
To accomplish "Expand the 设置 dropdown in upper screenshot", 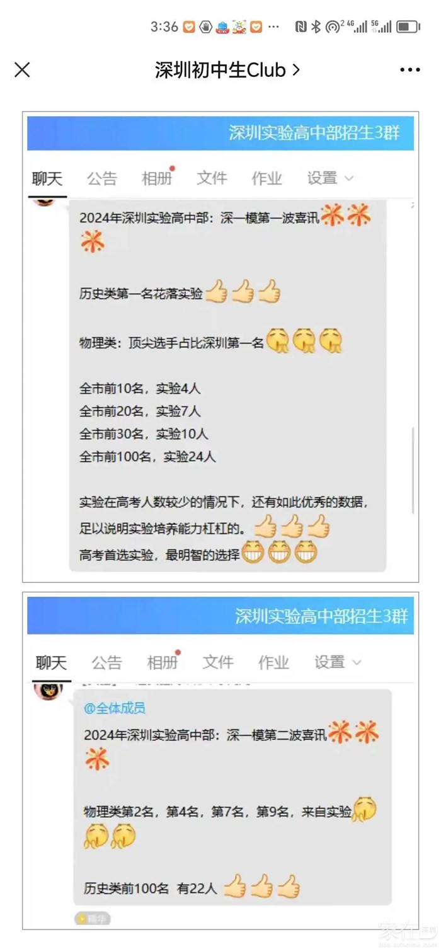I will pyautogui.click(x=330, y=179).
